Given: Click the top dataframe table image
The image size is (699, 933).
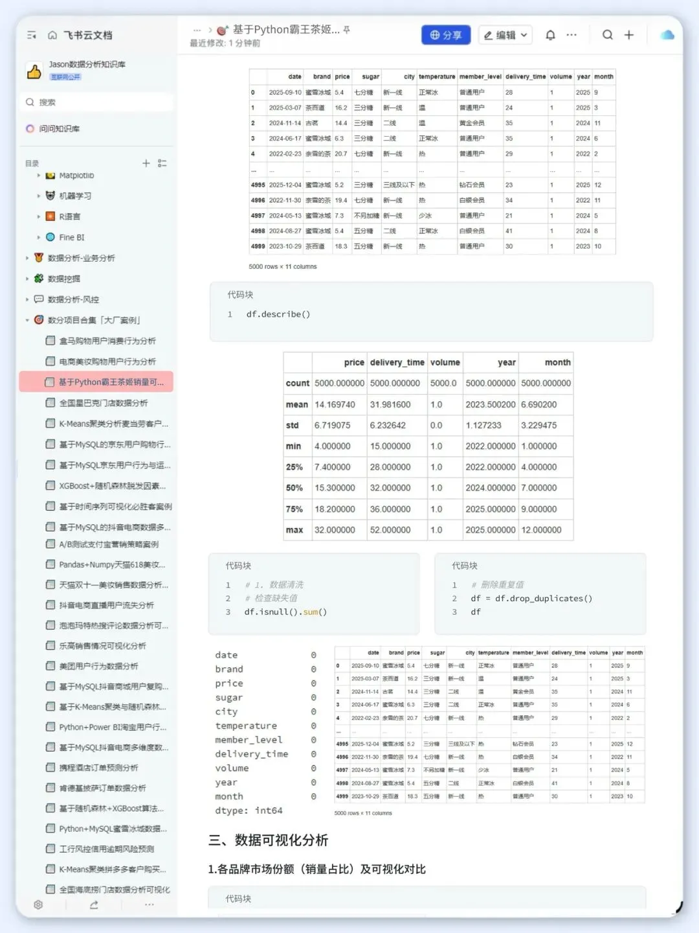Looking at the screenshot, I should click(x=432, y=162).
